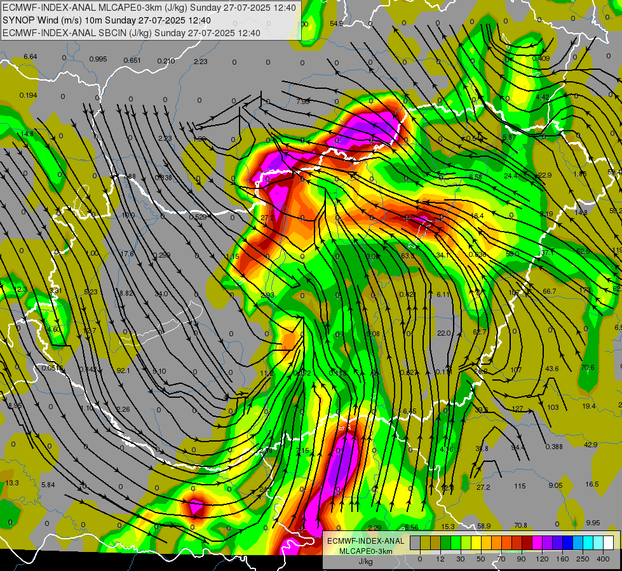Screen dimensions: 622x571
Task: Click the map value 24.4
Action: click(511, 176)
